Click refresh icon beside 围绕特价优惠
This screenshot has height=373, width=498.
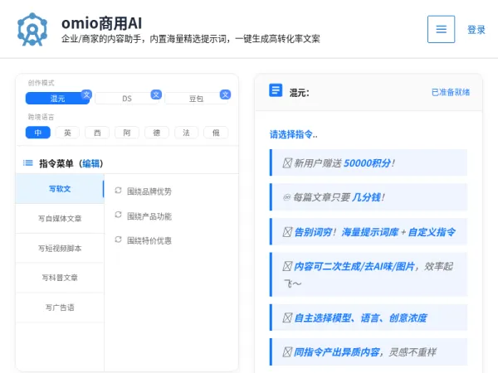118,240
